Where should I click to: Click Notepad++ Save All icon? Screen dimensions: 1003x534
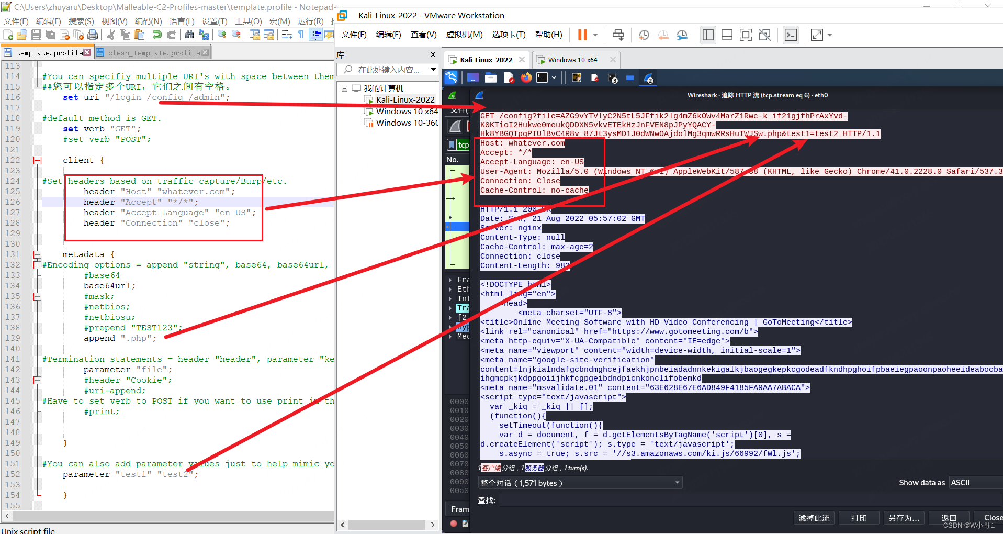click(x=50, y=35)
